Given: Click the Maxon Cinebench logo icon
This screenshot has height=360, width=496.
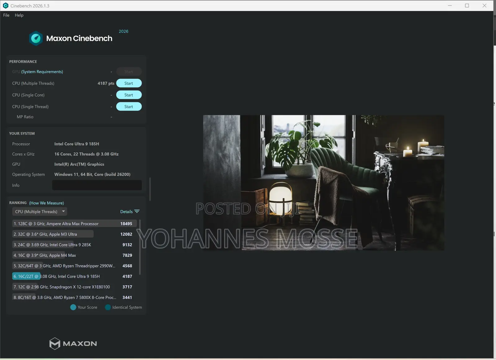Looking at the screenshot, I should pyautogui.click(x=36, y=38).
